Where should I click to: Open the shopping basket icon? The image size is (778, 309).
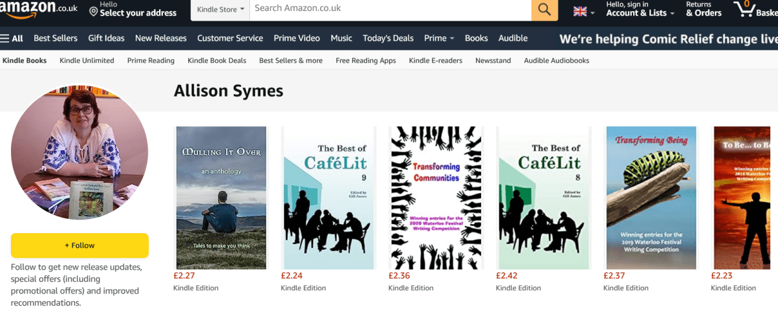click(x=743, y=9)
